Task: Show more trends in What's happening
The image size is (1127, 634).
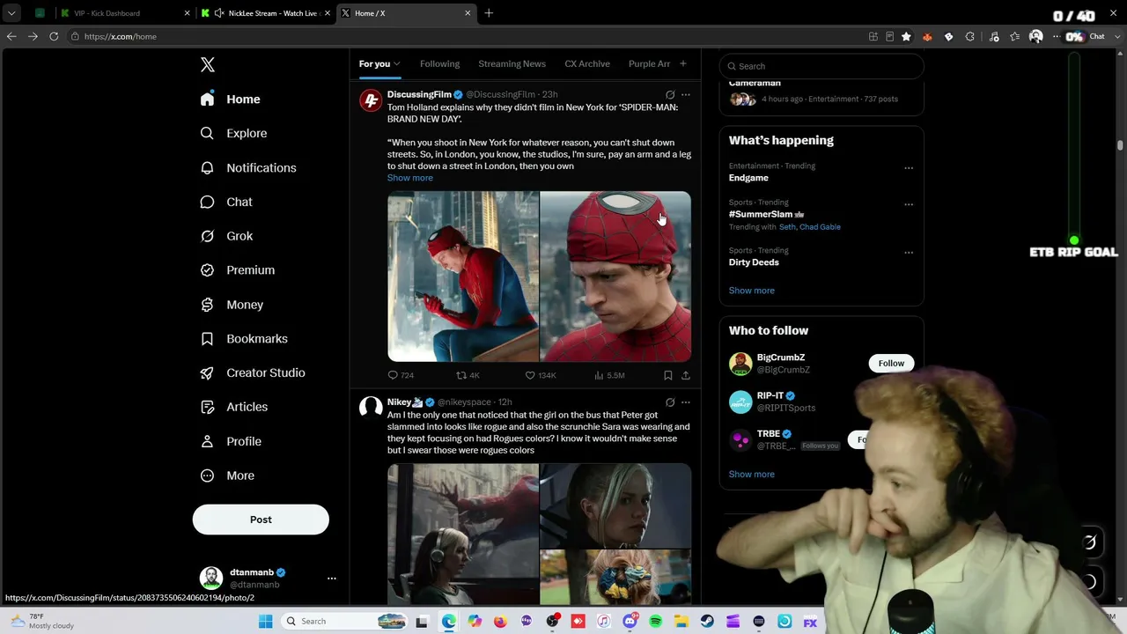Action: pos(752,291)
